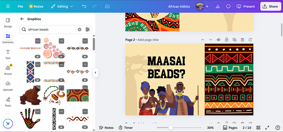Viewport: 283px width, 132px height.
Task: Move Page 2 up with chevron
Action: tap(203, 40)
